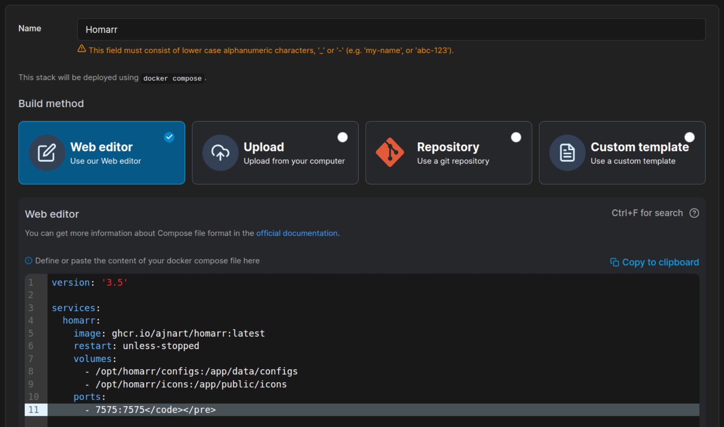Click the version '3.5' line in editor
The width and height of the screenshot is (724, 427).
pyautogui.click(x=90, y=283)
